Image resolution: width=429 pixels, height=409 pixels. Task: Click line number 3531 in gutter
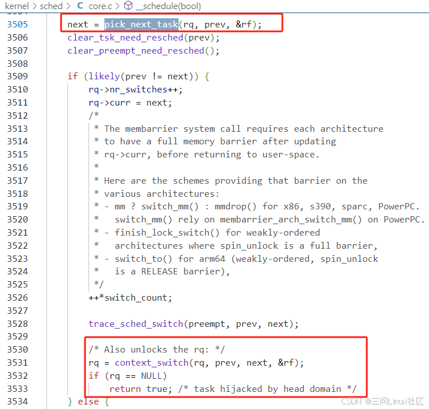[x=18, y=363]
